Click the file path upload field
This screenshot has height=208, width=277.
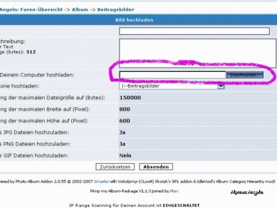[173, 75]
